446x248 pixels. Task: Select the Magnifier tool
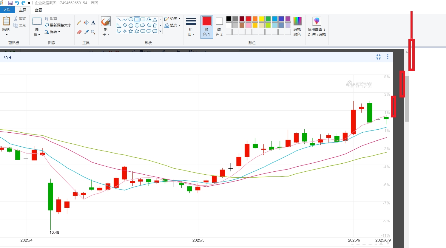pyautogui.click(x=93, y=32)
